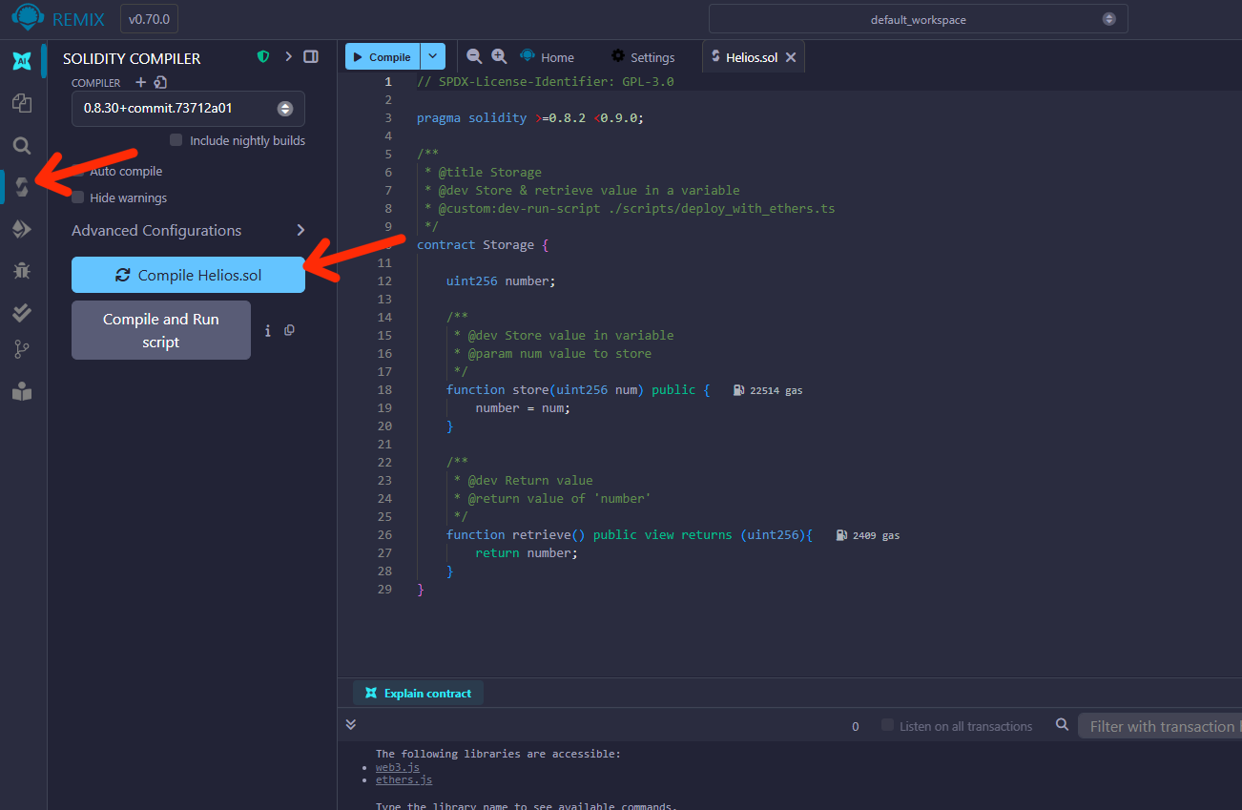Click the green shield verification icon
Screen dimensions: 1242x810
(x=263, y=57)
